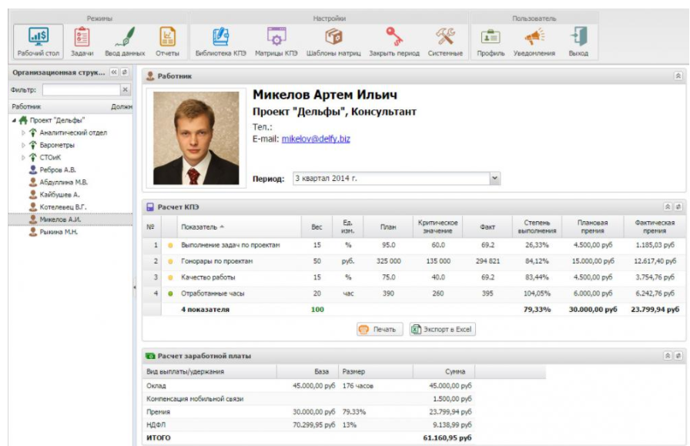Image resolution: width=690 pixels, height=446 pixels.
Task: Expand the Барометры tree node
Action: click(x=23, y=145)
